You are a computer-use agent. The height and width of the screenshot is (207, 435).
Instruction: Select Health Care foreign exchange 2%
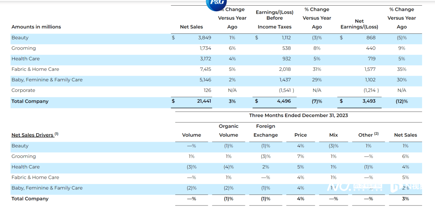pos(265,167)
